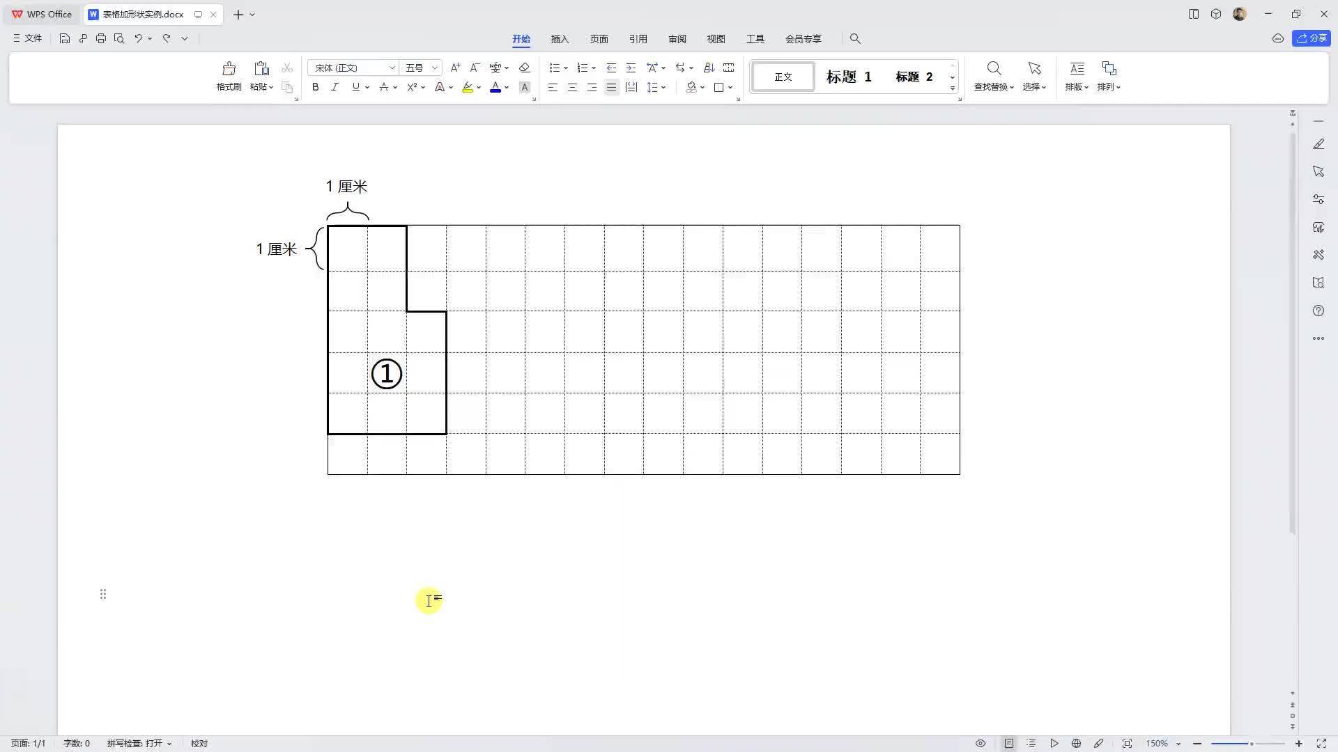Clear formatting with the eraser icon
The width and height of the screenshot is (1338, 752).
coord(525,68)
